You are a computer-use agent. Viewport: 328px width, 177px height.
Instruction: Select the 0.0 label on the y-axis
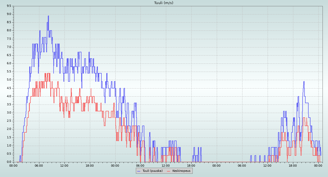9,162
